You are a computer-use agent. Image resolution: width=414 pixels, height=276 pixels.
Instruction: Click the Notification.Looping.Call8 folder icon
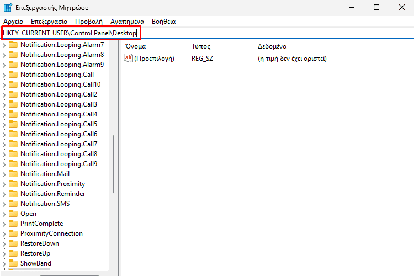tap(13, 153)
